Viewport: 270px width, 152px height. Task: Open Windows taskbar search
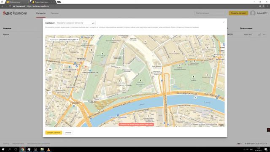[x=9, y=149]
